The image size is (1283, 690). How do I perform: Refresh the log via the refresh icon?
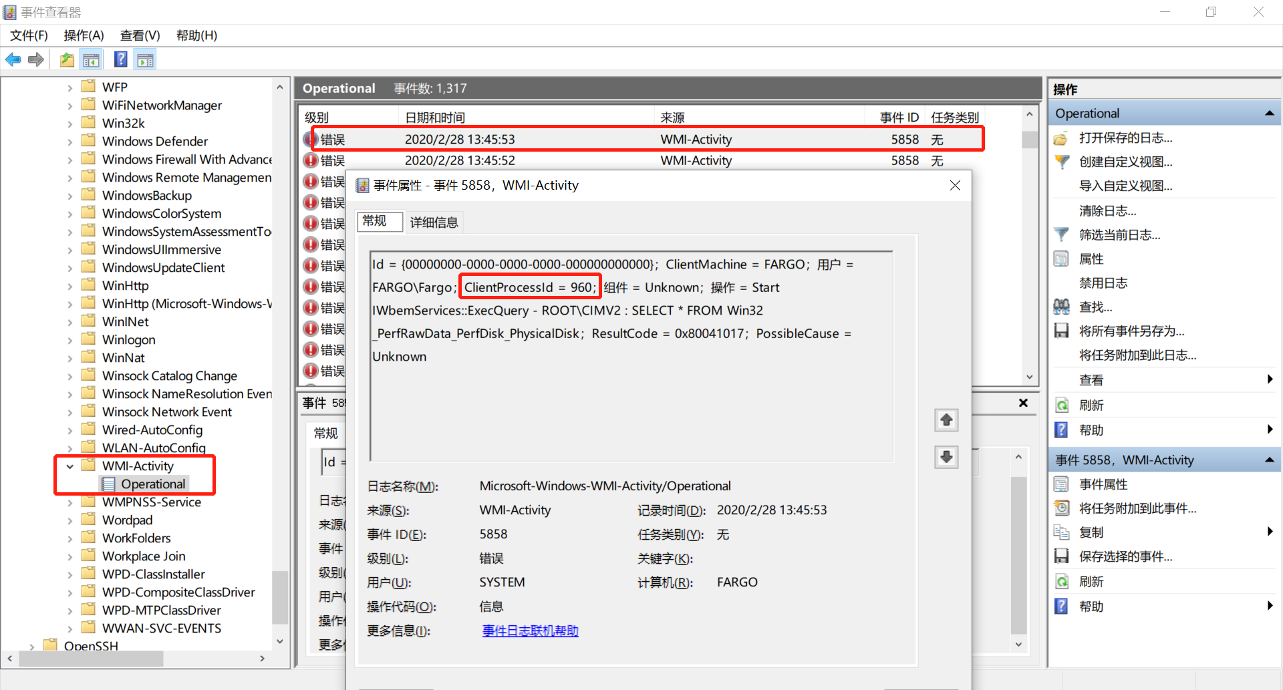pos(1061,405)
